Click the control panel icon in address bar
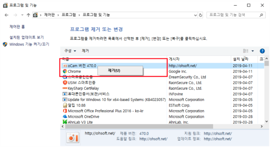This screenshot has width=270, height=147. (x=35, y=15)
